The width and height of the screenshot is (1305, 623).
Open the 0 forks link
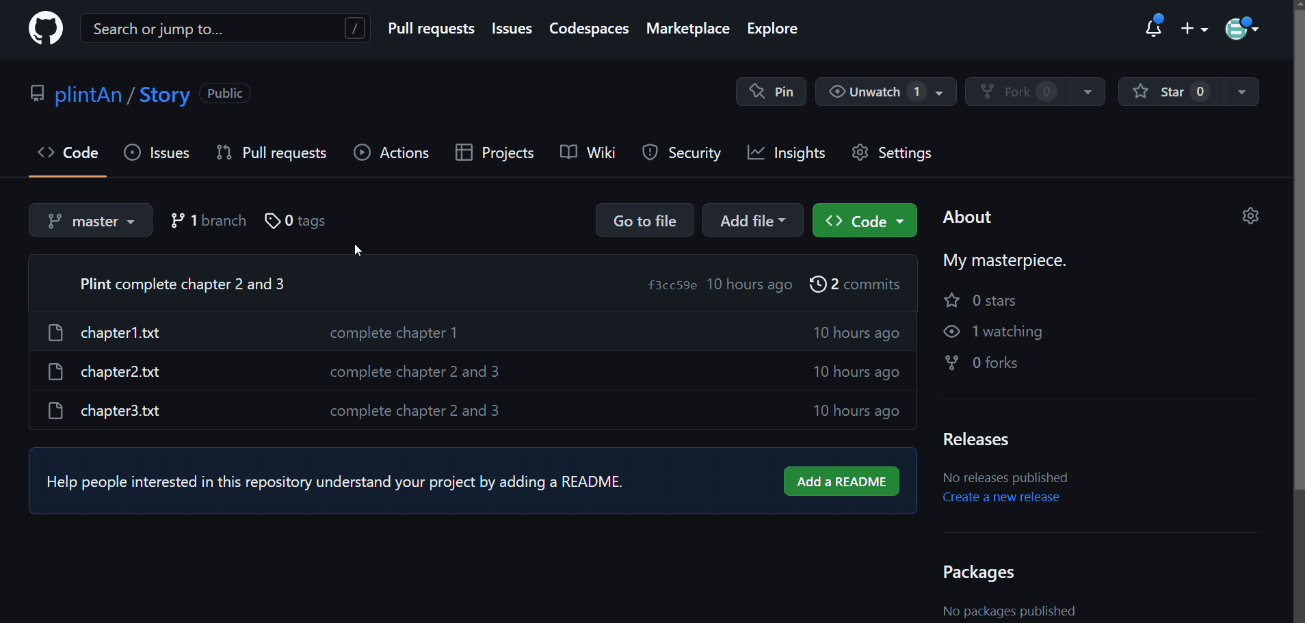[980, 362]
